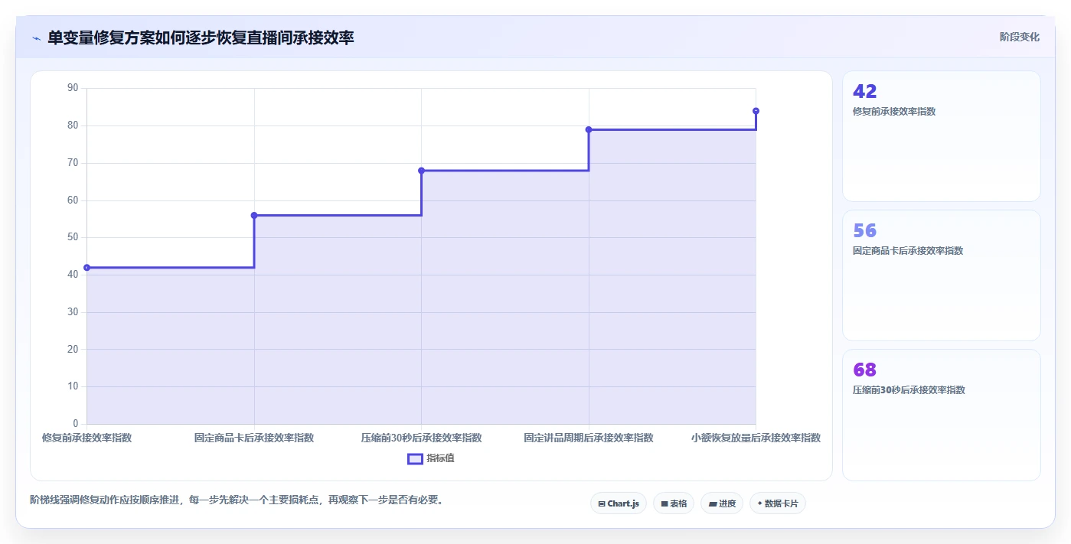Click the 56 value in second card

point(864,231)
